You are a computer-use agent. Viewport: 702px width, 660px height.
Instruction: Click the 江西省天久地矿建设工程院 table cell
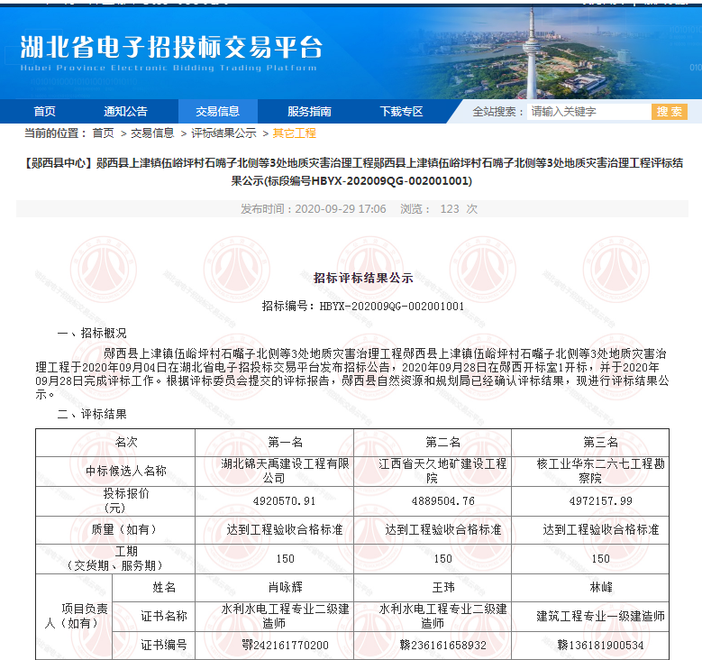pyautogui.click(x=432, y=471)
